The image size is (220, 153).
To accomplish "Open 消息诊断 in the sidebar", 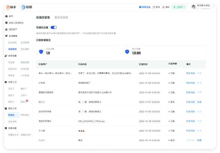I will click(12, 122).
